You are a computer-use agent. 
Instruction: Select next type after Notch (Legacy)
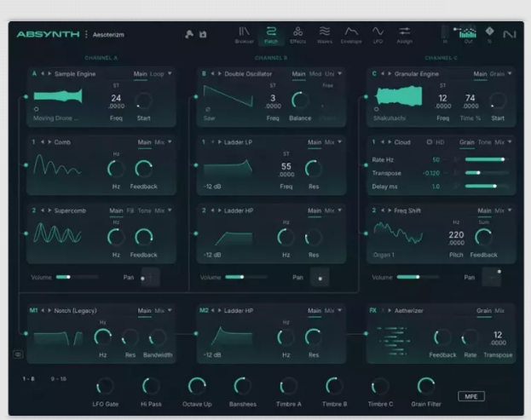point(49,310)
